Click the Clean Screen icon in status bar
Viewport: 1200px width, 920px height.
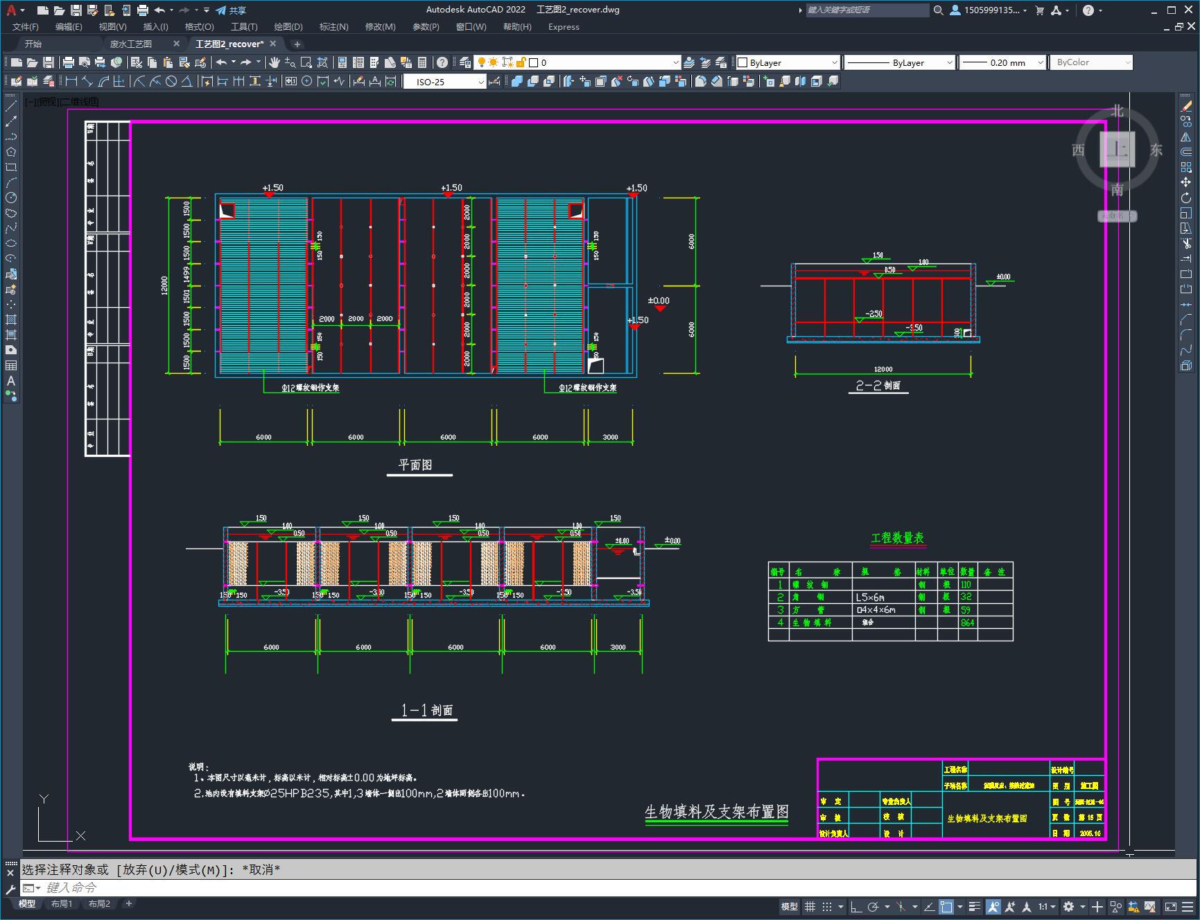1170,906
